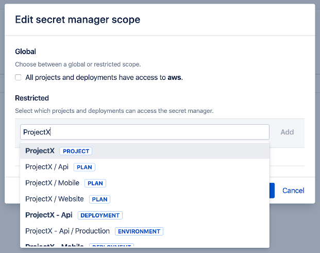
Task: Click the PLAN badge next to ProjectX / Mobile
Action: [95, 183]
